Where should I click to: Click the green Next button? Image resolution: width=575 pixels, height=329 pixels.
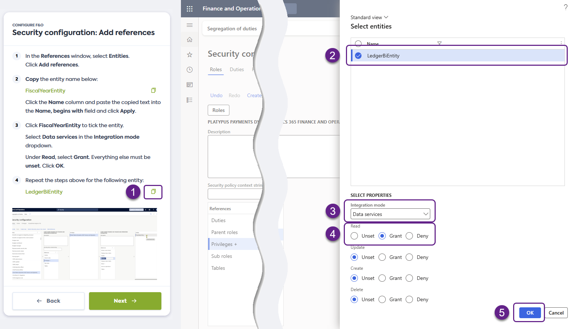[125, 301]
